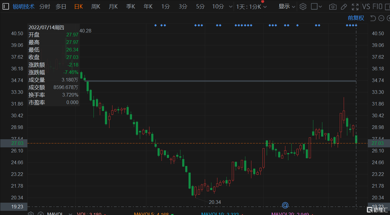Open chart settings gear icon
The image size is (390, 215).
pyautogui.click(x=303, y=6)
